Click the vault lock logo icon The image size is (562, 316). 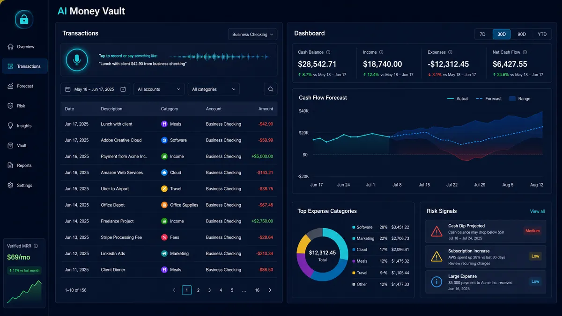point(24,20)
